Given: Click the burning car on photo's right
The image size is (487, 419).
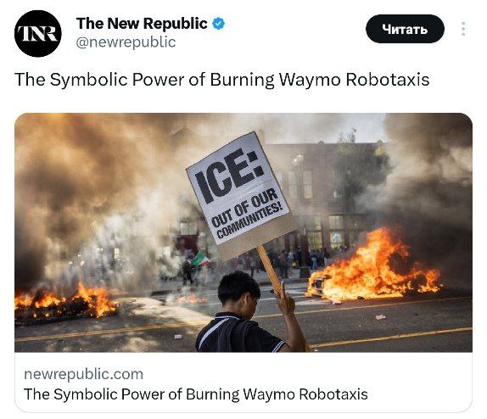Looking at the screenshot, I should 372,267.
